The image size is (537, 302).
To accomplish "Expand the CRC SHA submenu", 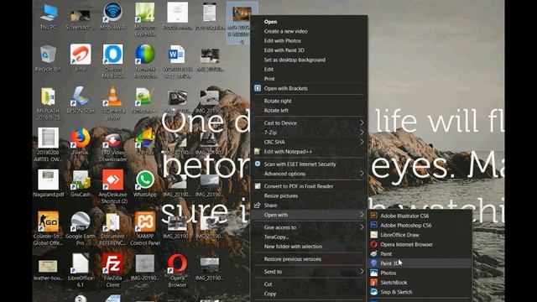I will pos(310,142).
